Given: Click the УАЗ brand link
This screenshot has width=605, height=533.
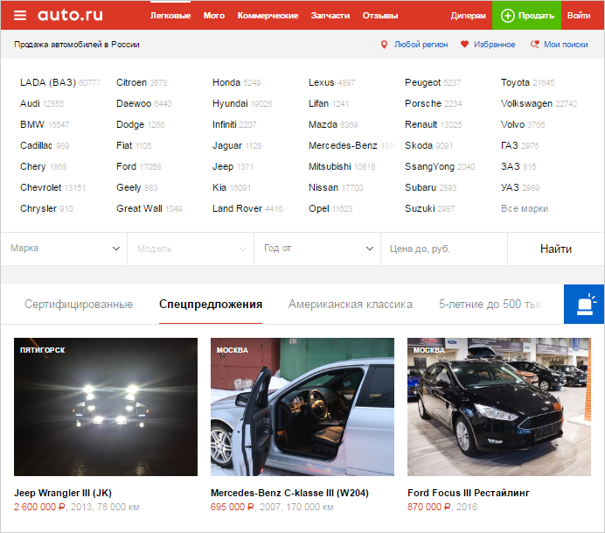Looking at the screenshot, I should [x=510, y=187].
